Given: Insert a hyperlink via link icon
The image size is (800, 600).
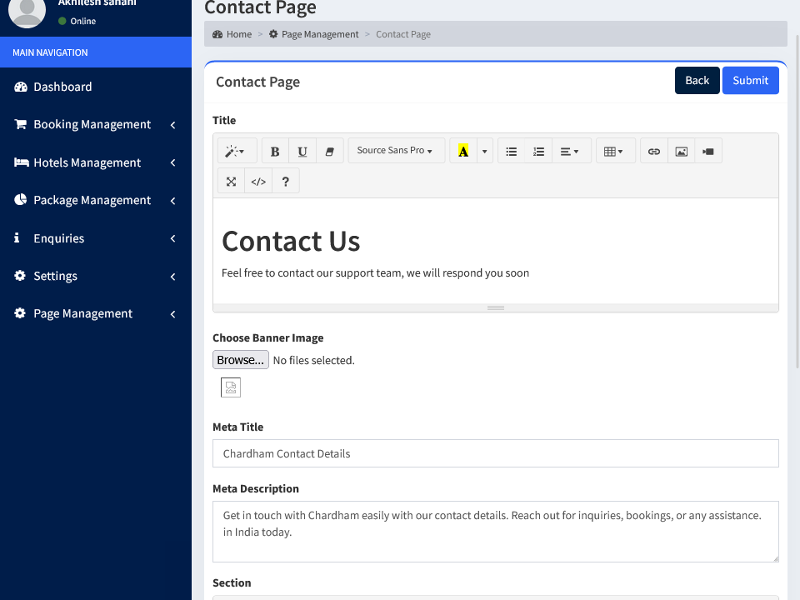Looking at the screenshot, I should tap(654, 151).
